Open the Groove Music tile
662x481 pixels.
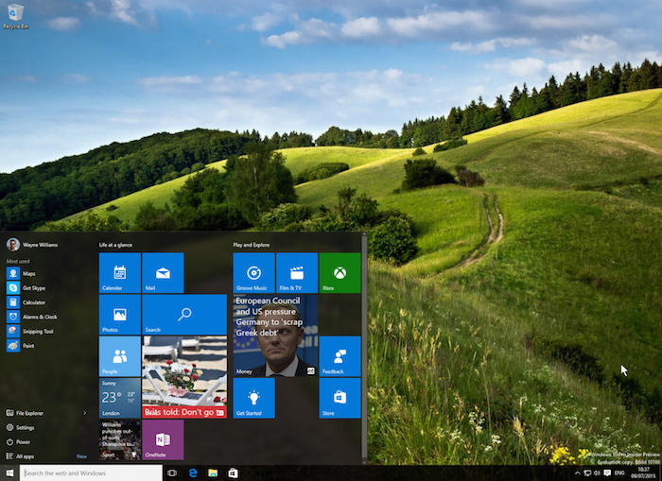tap(253, 273)
